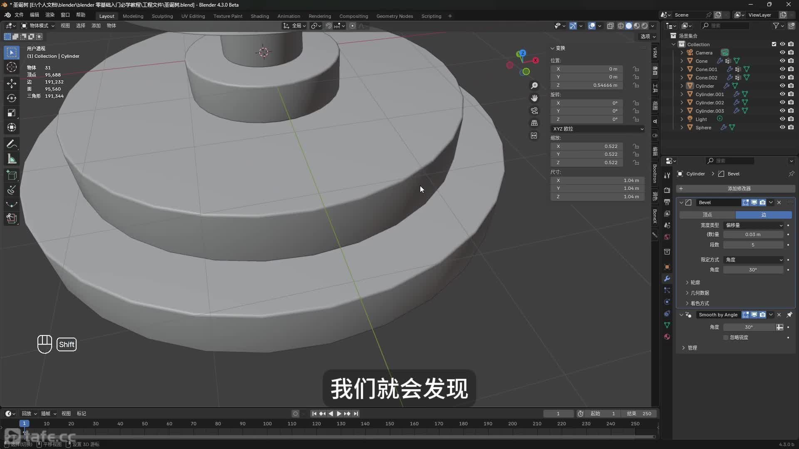Open the Add menu in the viewport header
The image size is (799, 449).
coord(96,26)
